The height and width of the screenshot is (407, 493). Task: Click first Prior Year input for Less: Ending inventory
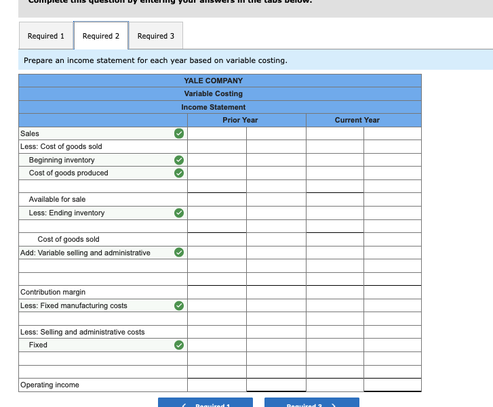pos(217,213)
